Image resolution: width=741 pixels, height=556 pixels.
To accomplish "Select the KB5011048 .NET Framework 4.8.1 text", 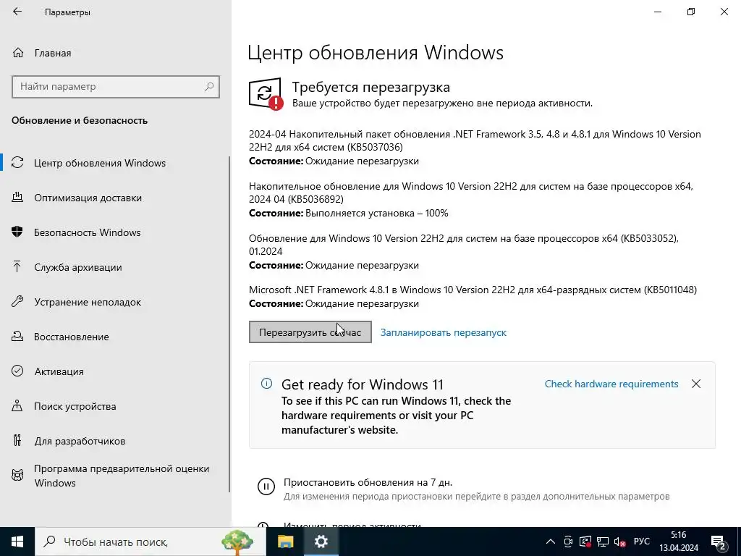I will 473,290.
